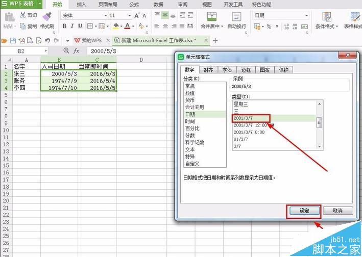Click the Undo arrow

coord(47,41)
